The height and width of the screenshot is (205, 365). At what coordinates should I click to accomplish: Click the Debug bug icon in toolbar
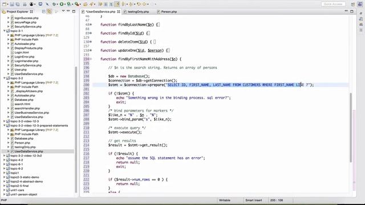click(54, 4)
